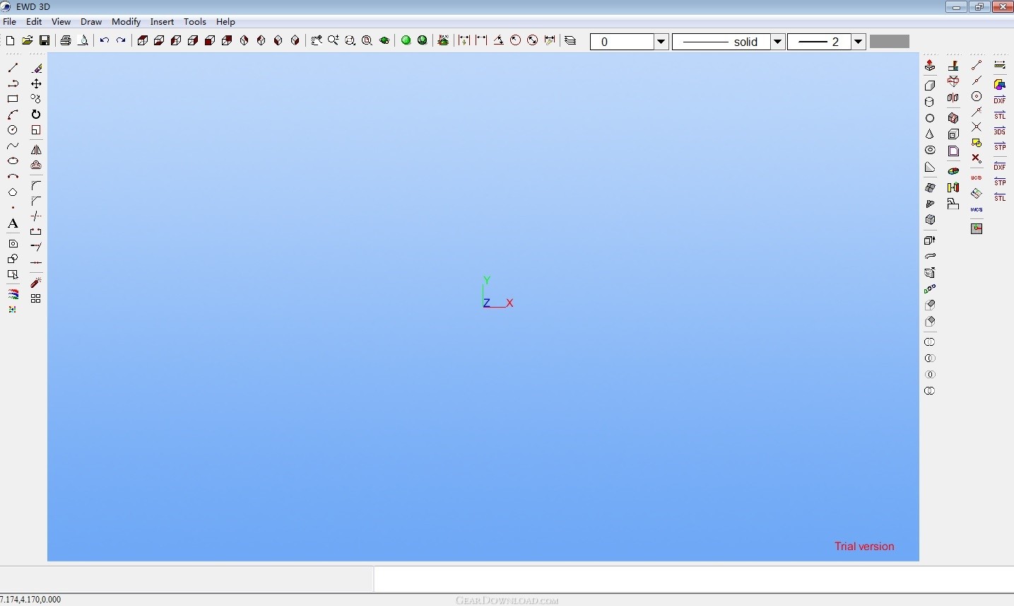Select the Spline curve tool

(13, 146)
